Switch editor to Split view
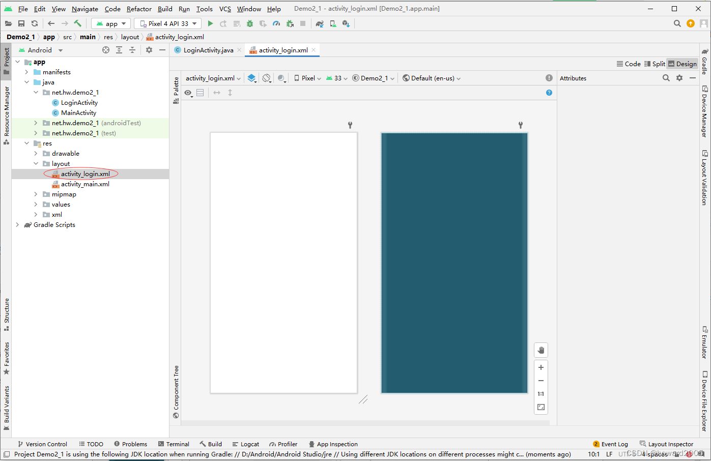Viewport: 711px width, 461px height. 655,64
